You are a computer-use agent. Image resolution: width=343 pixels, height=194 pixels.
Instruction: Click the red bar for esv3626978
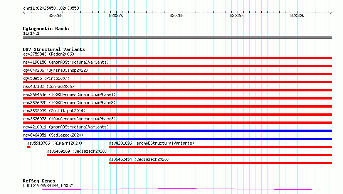coord(177,123)
